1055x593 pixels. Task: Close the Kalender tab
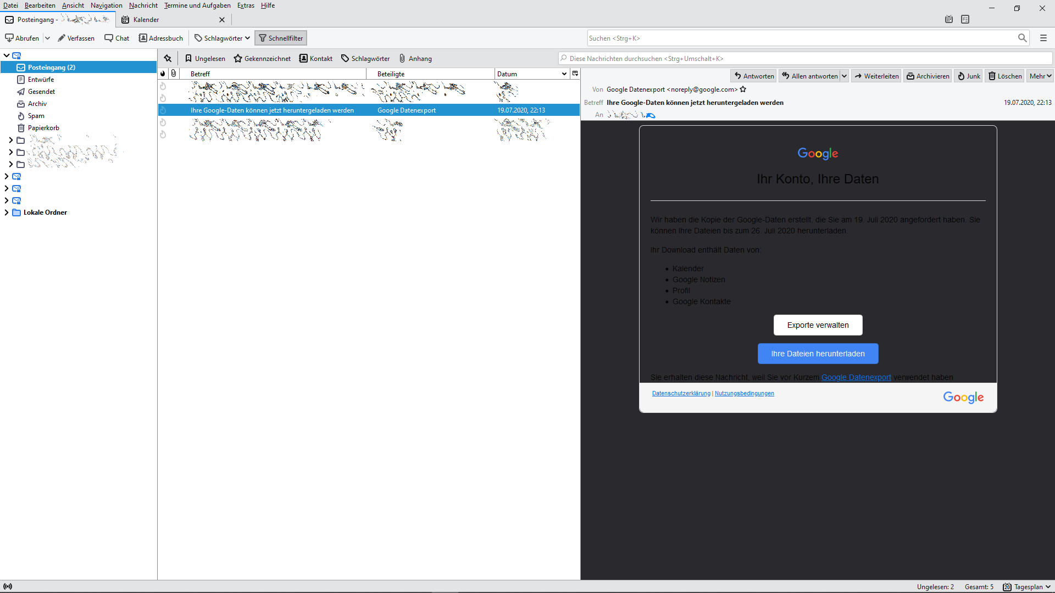point(222,20)
